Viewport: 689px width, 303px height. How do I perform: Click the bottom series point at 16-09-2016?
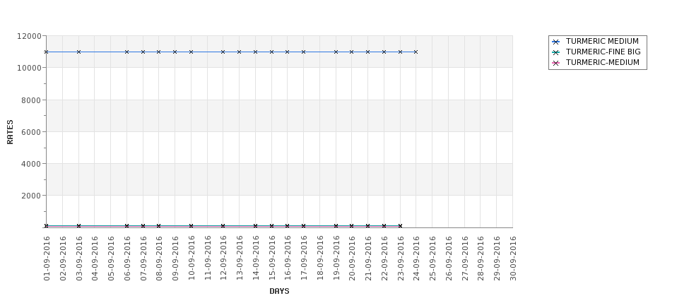click(x=287, y=226)
